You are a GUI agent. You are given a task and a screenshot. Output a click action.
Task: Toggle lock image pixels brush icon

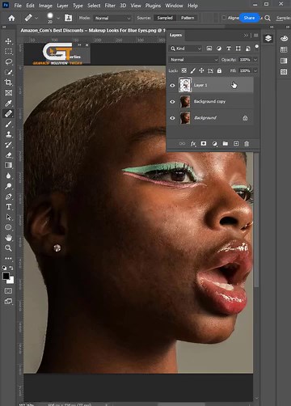[193, 70]
